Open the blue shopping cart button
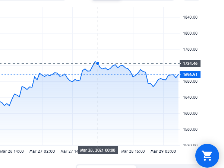The height and width of the screenshot is (168, 224). coord(207,155)
